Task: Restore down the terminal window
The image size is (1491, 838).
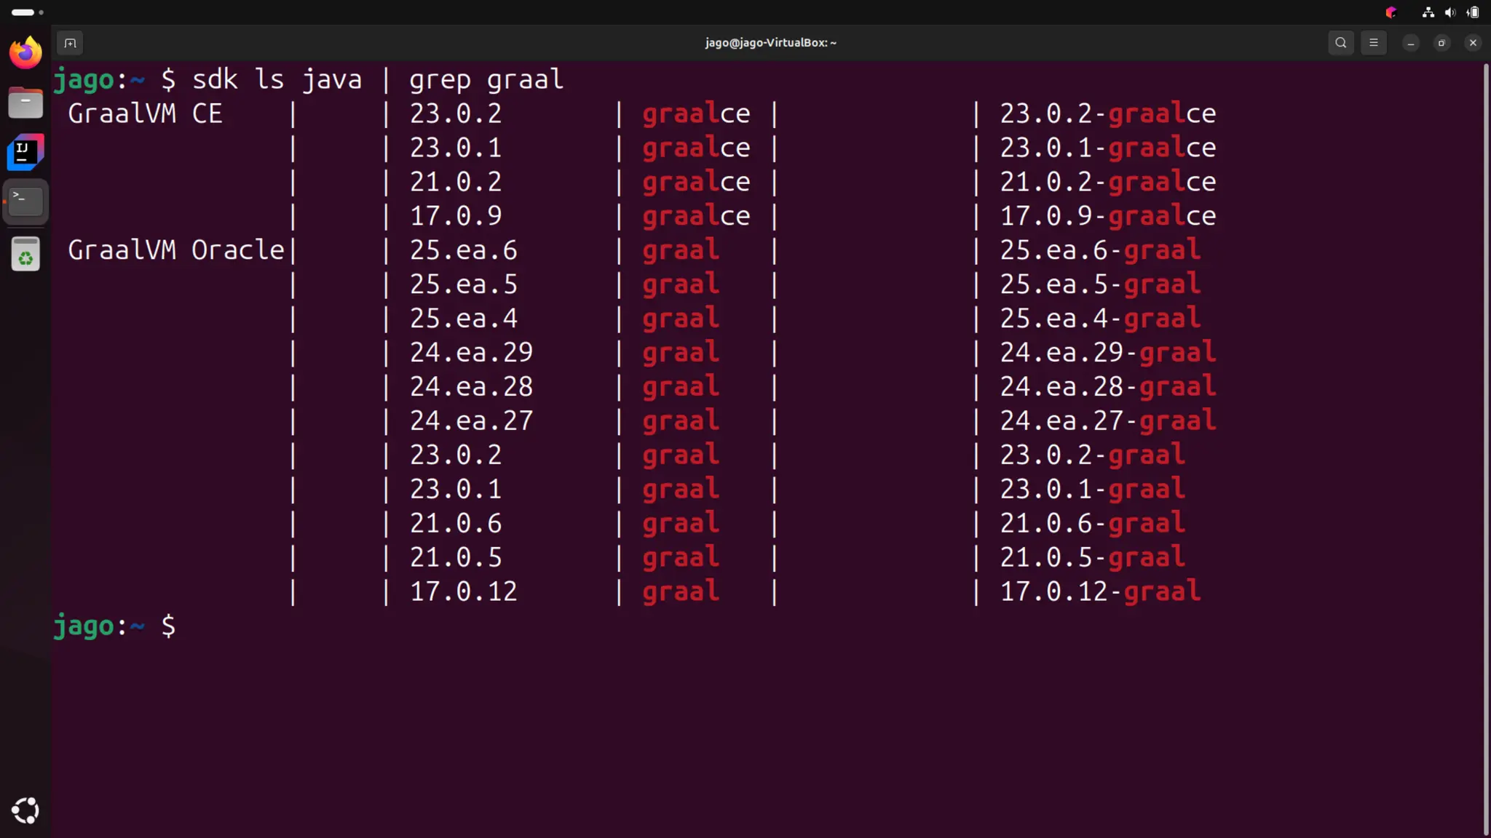Action: 1441,43
